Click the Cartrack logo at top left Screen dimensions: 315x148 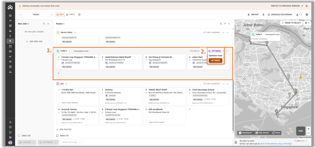pos(10,7)
